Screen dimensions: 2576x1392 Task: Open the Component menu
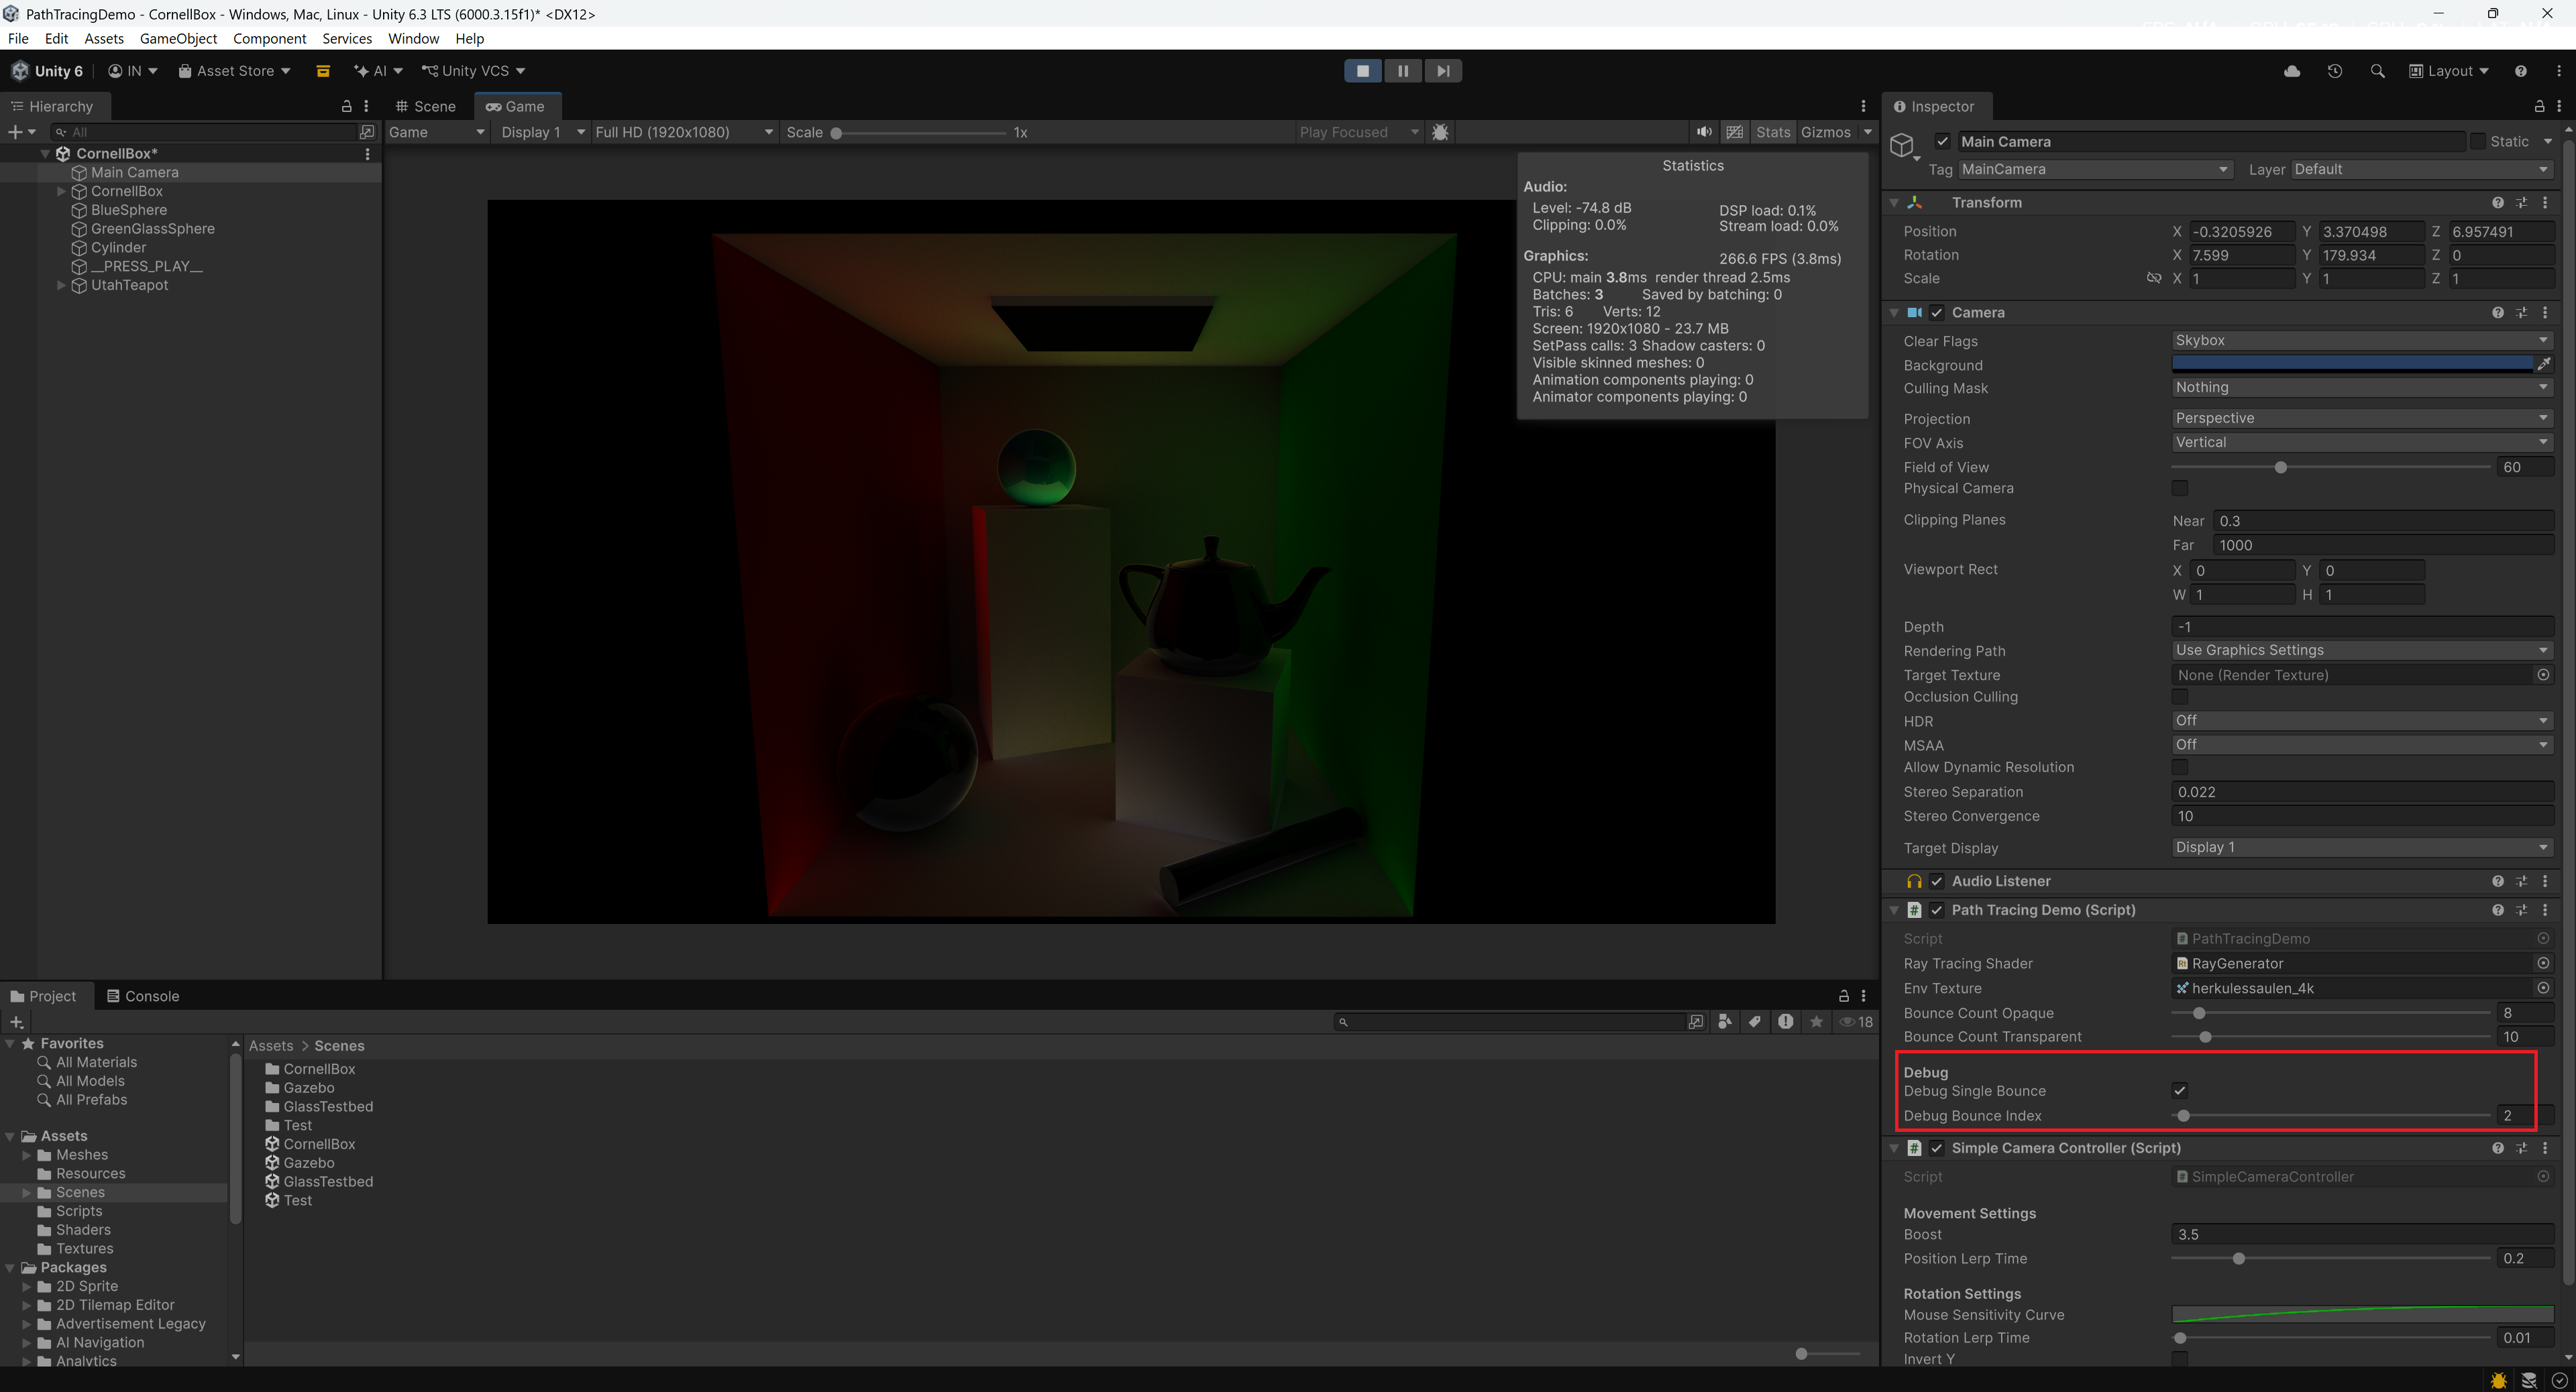click(269, 39)
